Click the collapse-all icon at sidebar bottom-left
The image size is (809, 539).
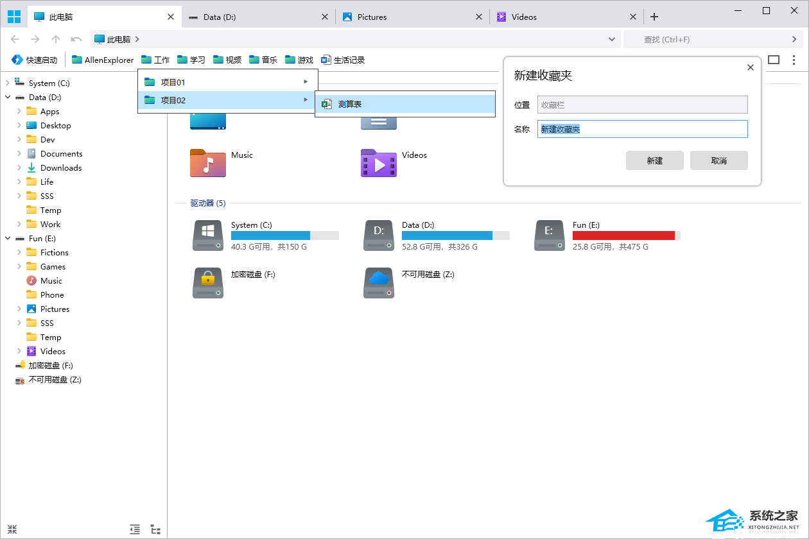pyautogui.click(x=12, y=529)
